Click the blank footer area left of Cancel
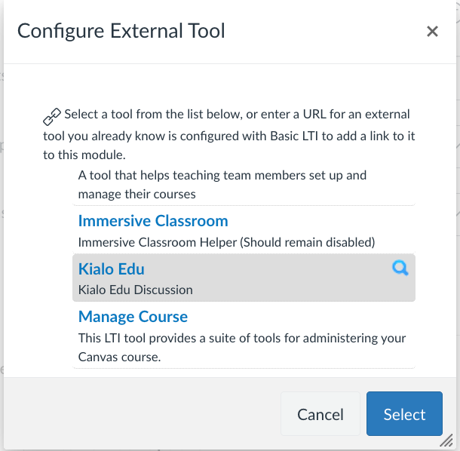The height and width of the screenshot is (451, 460). pos(143,414)
